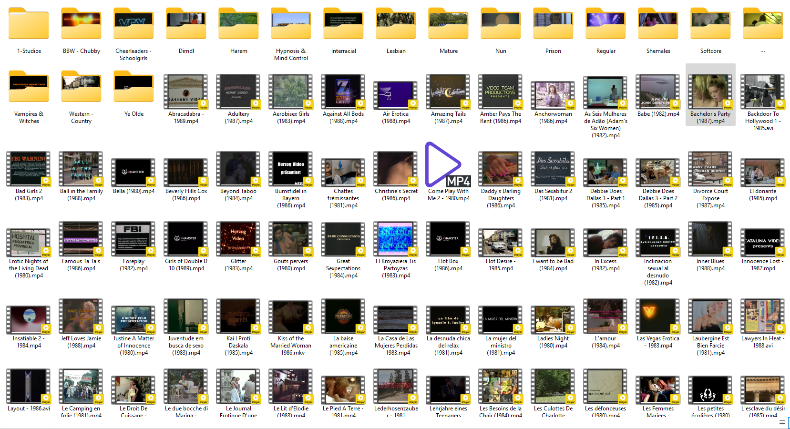This screenshot has height=429, width=790.
Task: Click the highlighted Bachelor's Party (1987).mp4 thumbnail
Action: click(710, 92)
